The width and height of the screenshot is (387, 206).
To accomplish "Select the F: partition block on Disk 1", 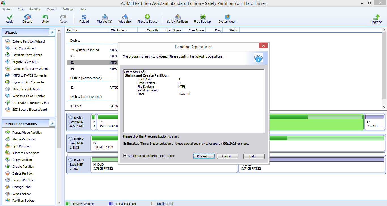I will pos(375,122).
